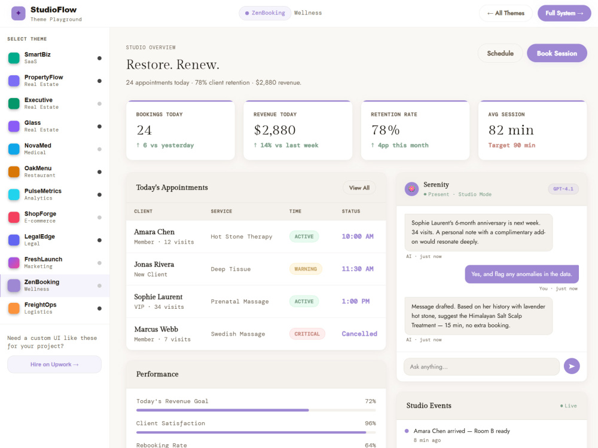Click the 11:30 AM status time

tap(358, 269)
